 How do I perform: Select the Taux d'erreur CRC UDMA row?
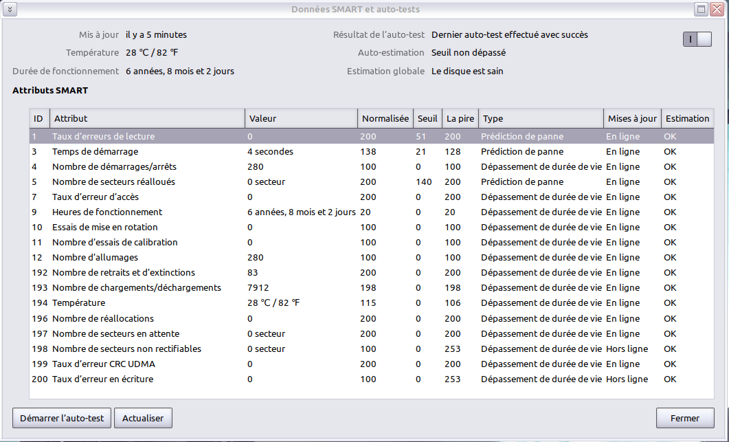(372, 364)
